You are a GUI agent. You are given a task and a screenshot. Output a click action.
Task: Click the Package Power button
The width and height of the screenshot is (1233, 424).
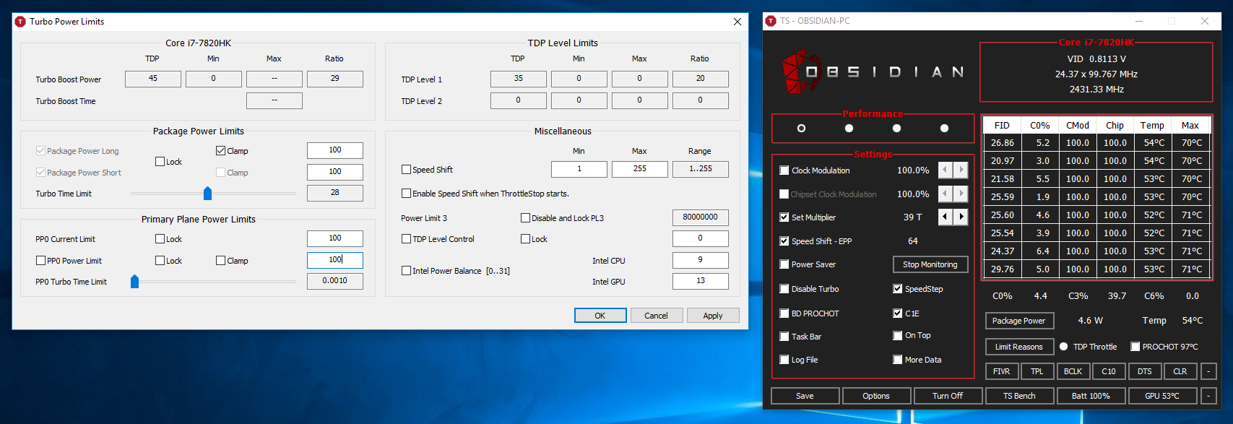tap(1019, 321)
